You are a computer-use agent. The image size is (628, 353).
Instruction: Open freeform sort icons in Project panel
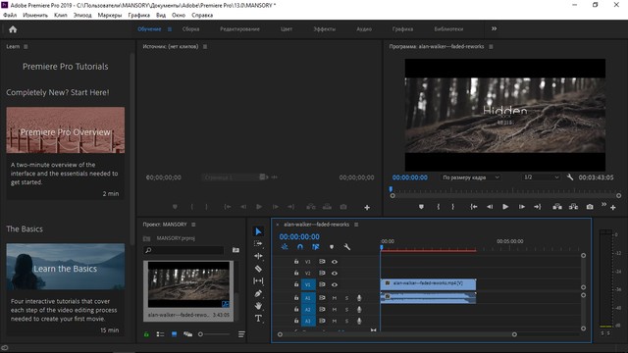pos(187,334)
